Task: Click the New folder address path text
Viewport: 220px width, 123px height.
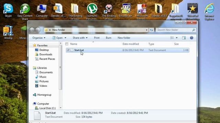Action: pos(58,30)
